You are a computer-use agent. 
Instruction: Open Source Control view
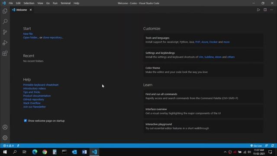[5, 32]
